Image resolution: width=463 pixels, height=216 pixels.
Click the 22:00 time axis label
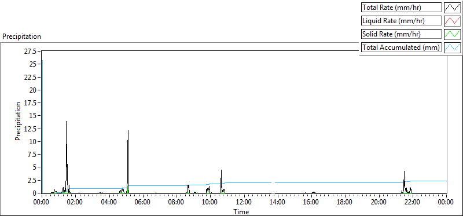(412, 203)
